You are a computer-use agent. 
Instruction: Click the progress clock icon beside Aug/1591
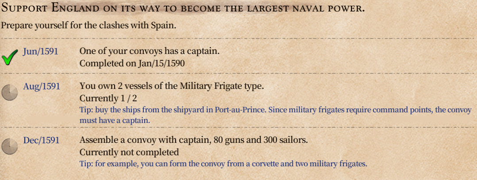pyautogui.click(x=8, y=92)
